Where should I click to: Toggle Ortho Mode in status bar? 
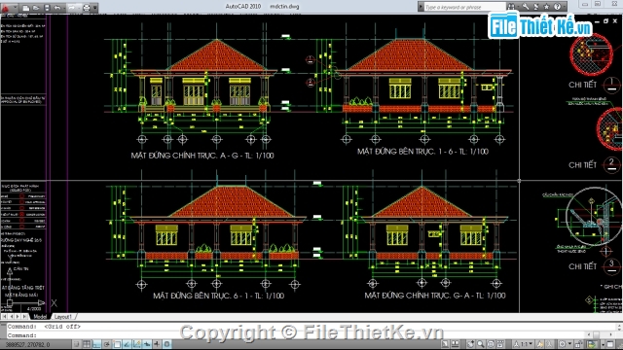coord(97,344)
